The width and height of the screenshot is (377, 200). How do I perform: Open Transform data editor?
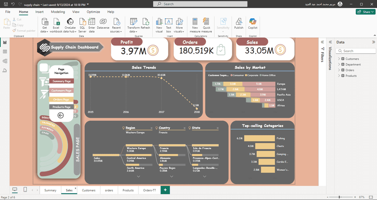click(x=133, y=25)
